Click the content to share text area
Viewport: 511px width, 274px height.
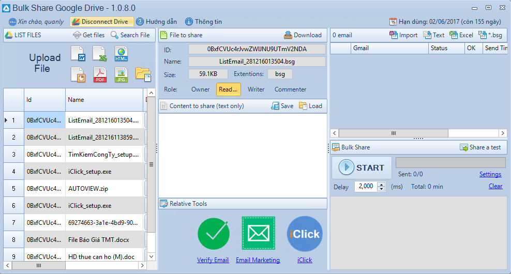pos(243,156)
